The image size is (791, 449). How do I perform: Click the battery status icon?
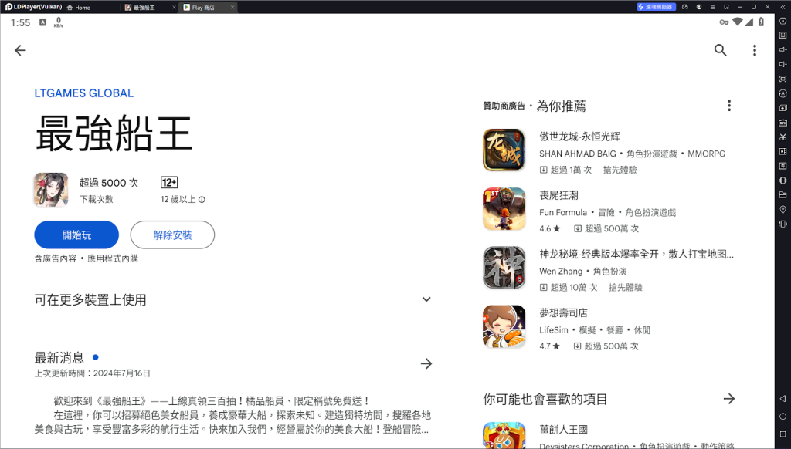(761, 22)
